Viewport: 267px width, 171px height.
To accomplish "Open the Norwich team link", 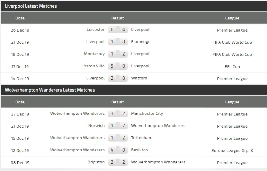I will click(96, 126).
